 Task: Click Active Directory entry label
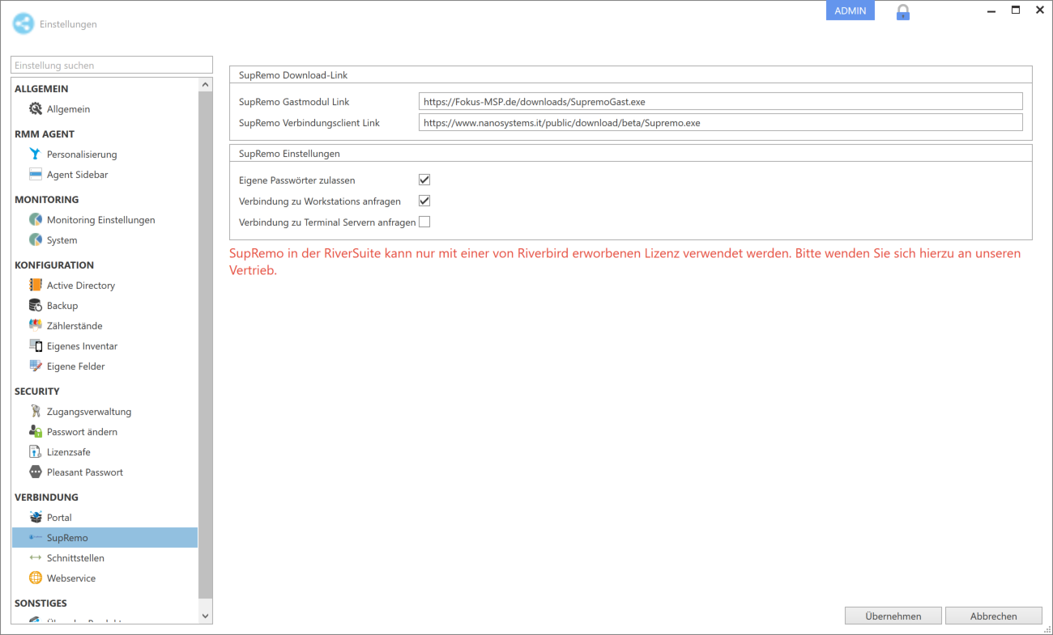81,286
